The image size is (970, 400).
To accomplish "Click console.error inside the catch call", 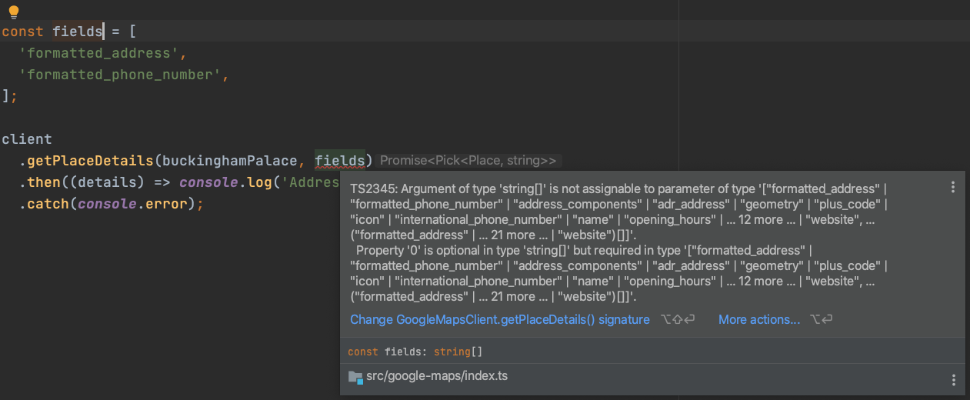I will point(132,204).
